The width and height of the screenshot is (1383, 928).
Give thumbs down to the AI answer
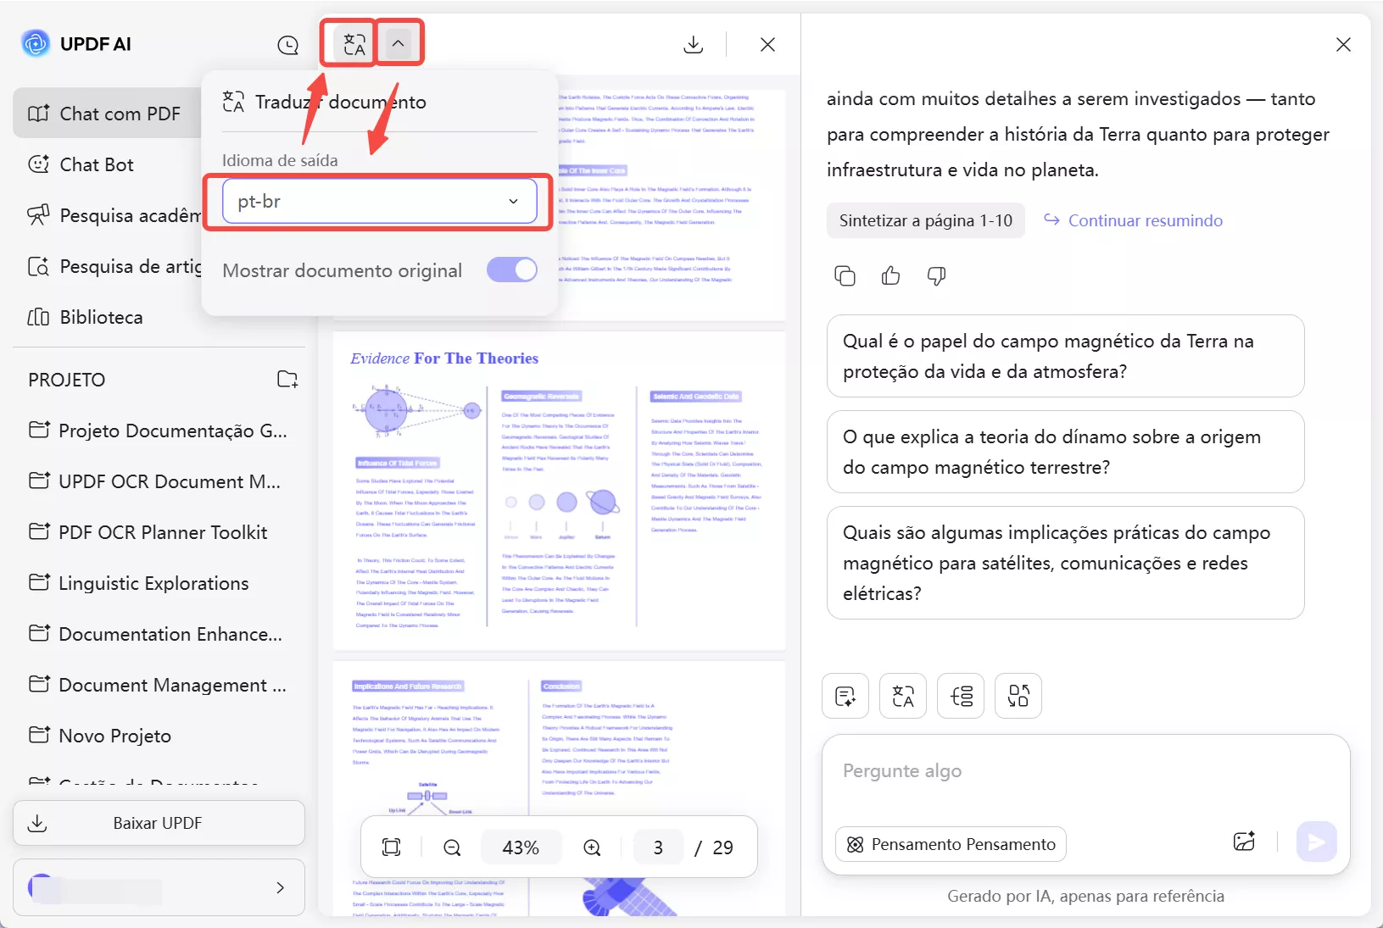936,275
